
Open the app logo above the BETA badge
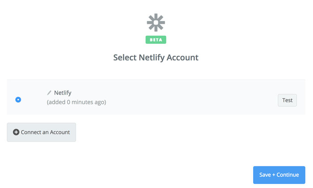coord(156,22)
